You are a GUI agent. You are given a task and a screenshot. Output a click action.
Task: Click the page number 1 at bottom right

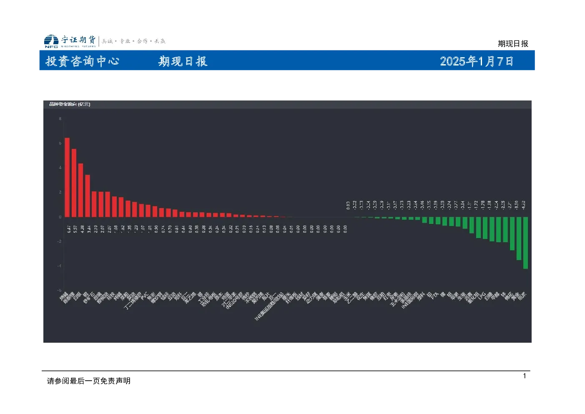[525, 376]
